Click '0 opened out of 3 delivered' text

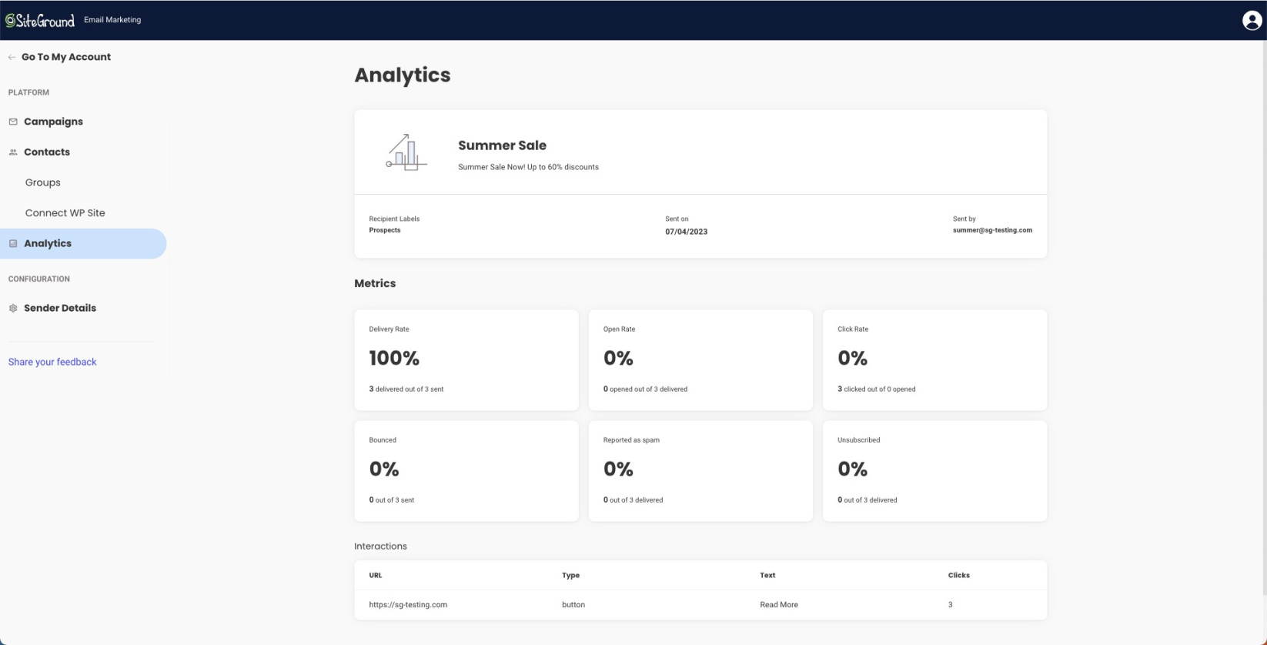[x=646, y=389]
